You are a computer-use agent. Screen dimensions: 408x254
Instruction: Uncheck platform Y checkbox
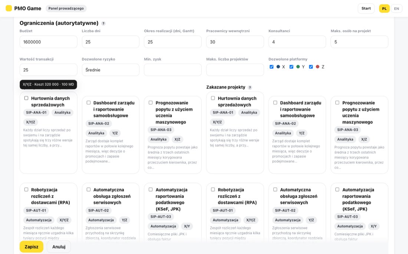(x=291, y=67)
